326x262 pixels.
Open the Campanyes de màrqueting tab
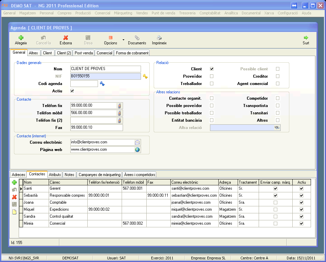point(99,175)
